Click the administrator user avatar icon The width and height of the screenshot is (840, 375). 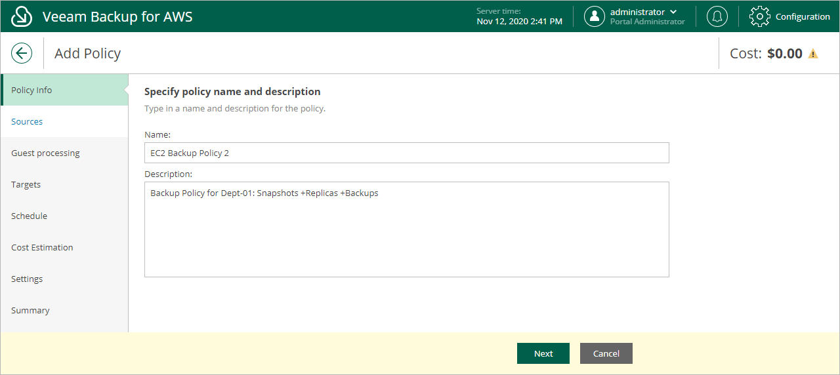[x=595, y=16]
